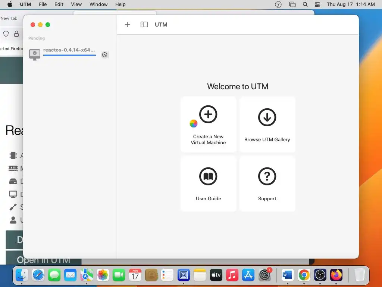Image resolution: width=382 pixels, height=287 pixels.
Task: Open the Support card
Action: (267, 184)
